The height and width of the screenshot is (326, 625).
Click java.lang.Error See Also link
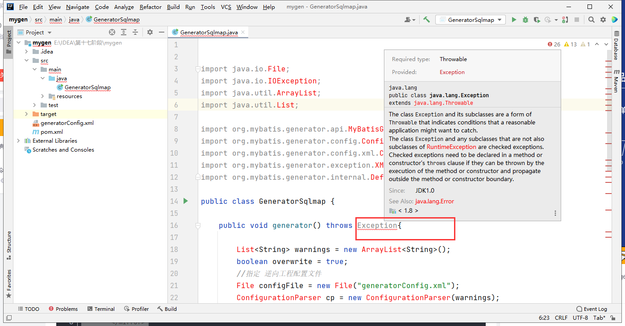434,201
